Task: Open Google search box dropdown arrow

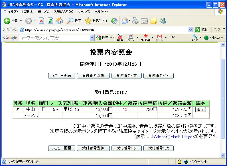Action: tap(92, 38)
